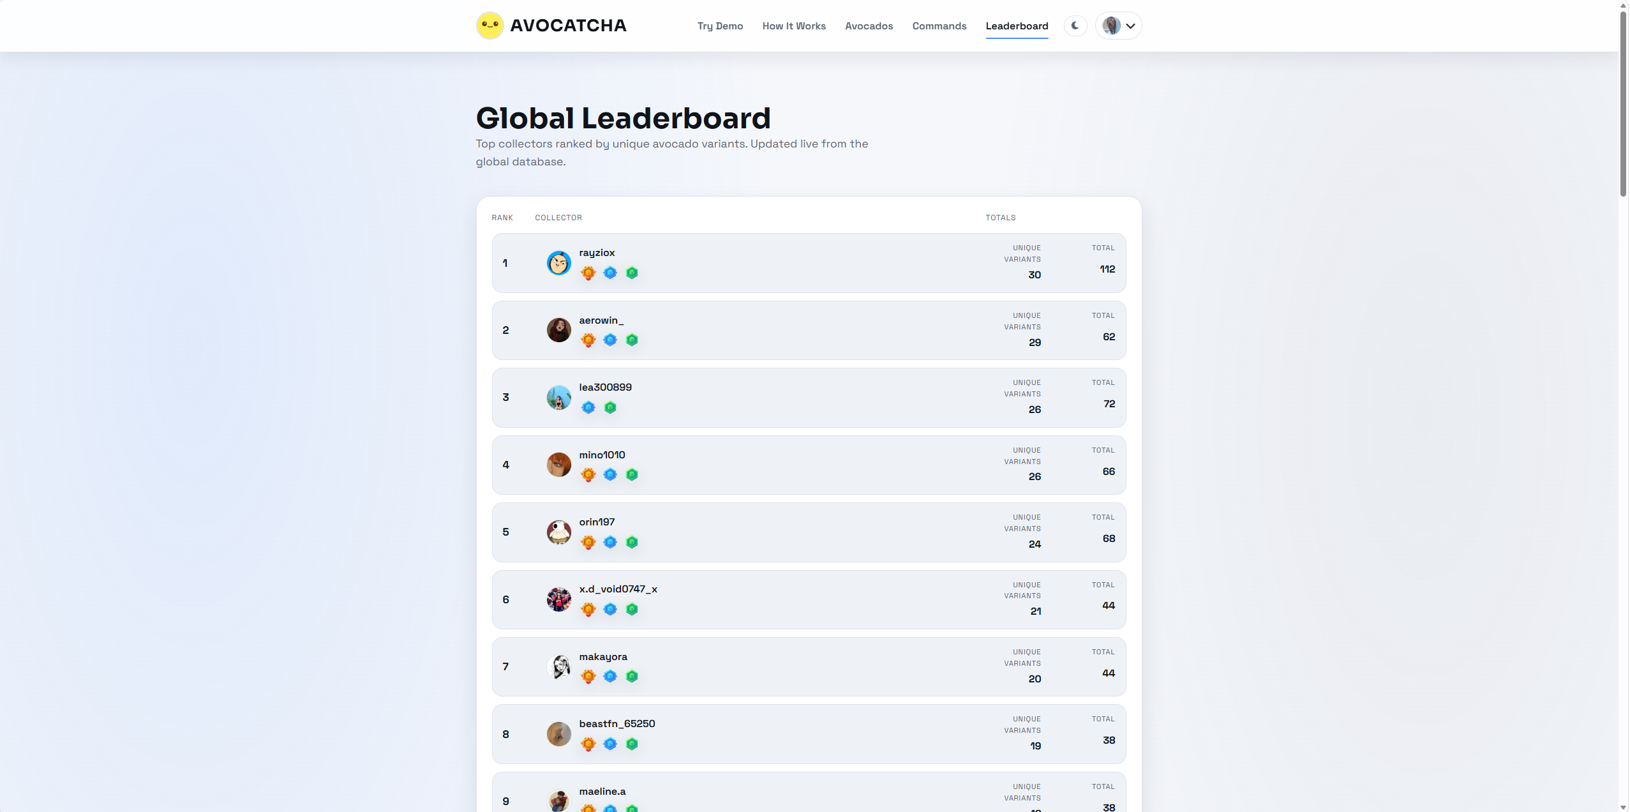Open the Try Demo page
The height and width of the screenshot is (812, 1630).
(x=720, y=26)
